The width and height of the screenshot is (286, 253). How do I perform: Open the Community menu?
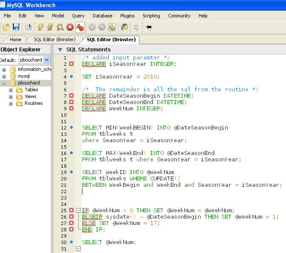(x=179, y=16)
